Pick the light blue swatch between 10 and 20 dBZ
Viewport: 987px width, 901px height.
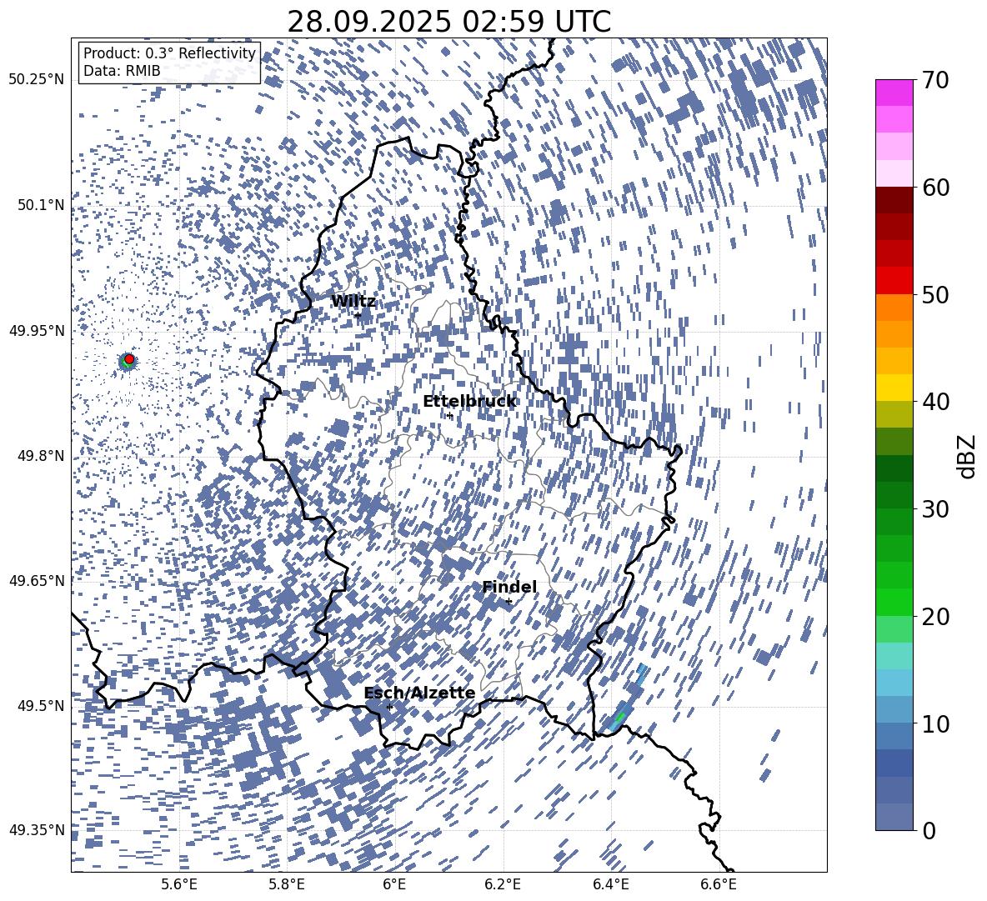[894, 683]
